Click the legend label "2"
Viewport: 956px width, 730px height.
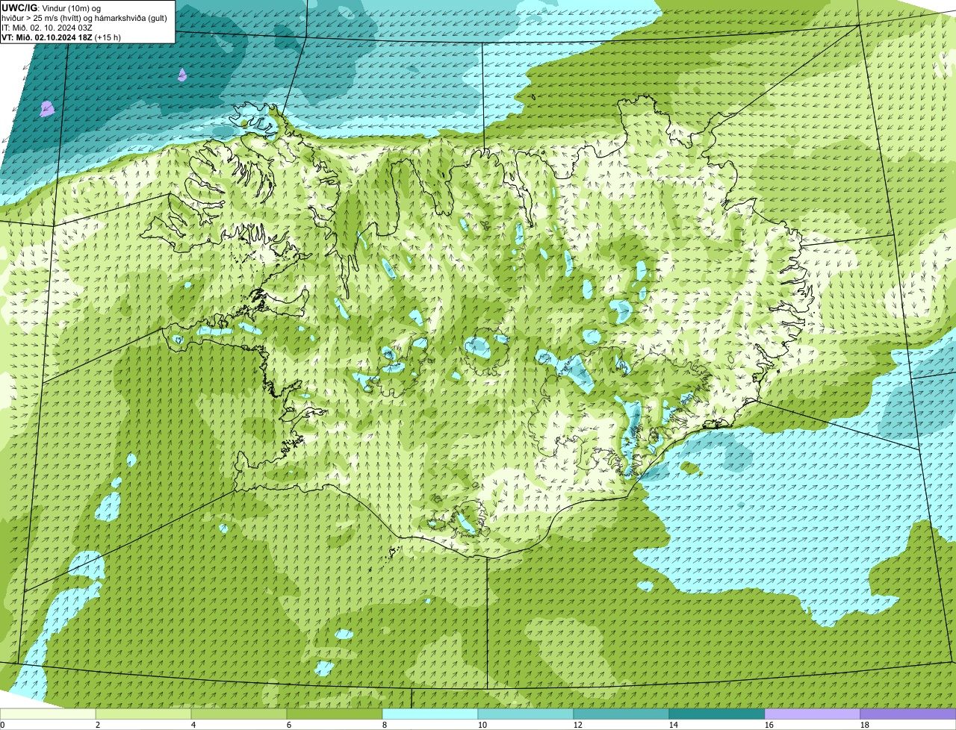[x=98, y=725]
